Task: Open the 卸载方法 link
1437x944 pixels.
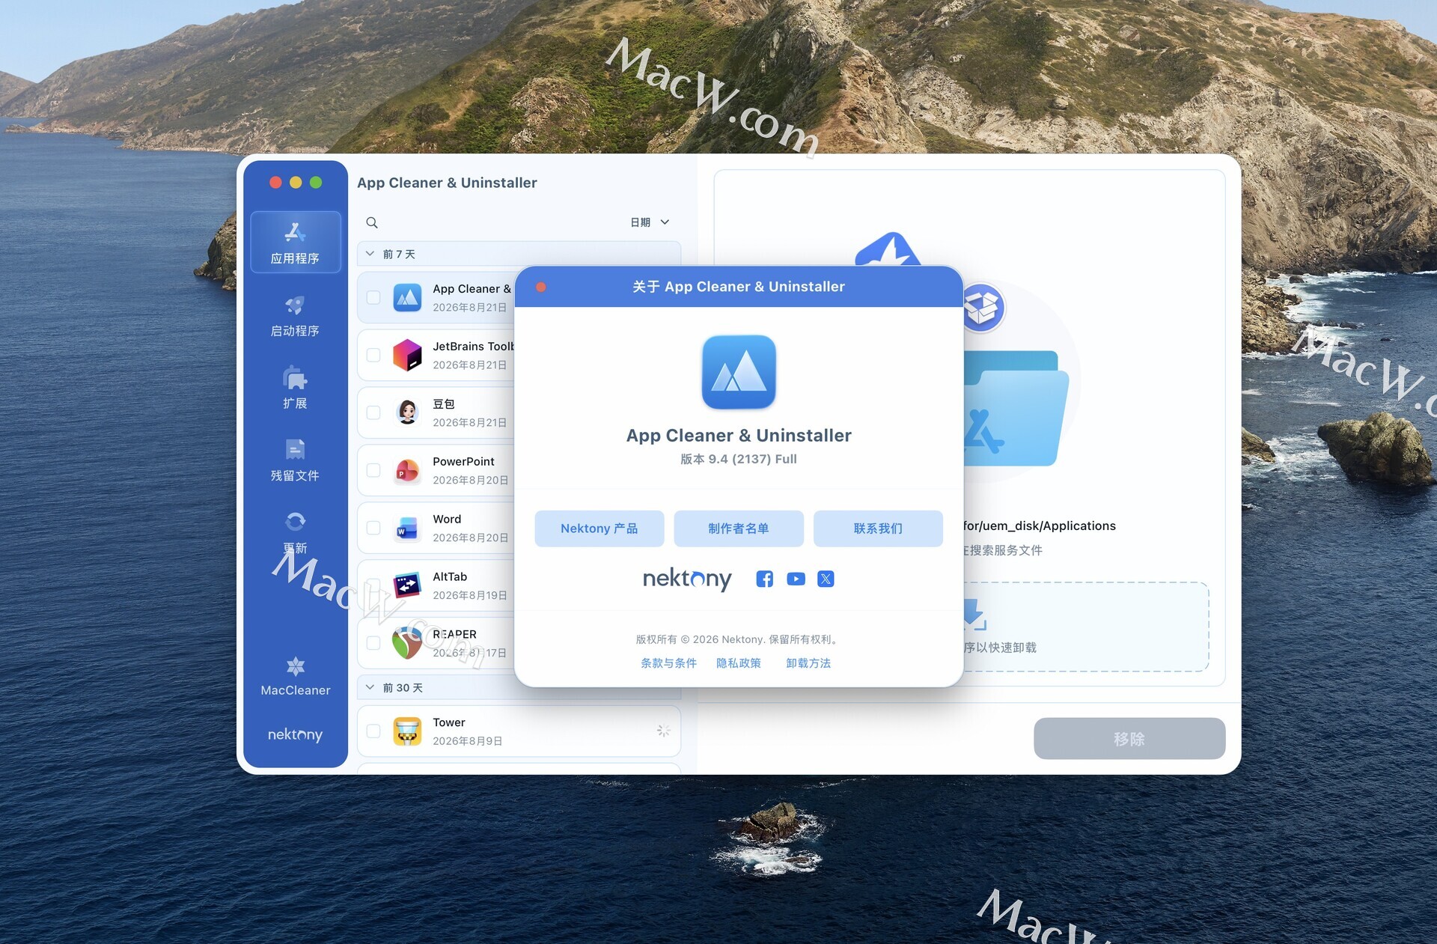Action: click(x=808, y=663)
